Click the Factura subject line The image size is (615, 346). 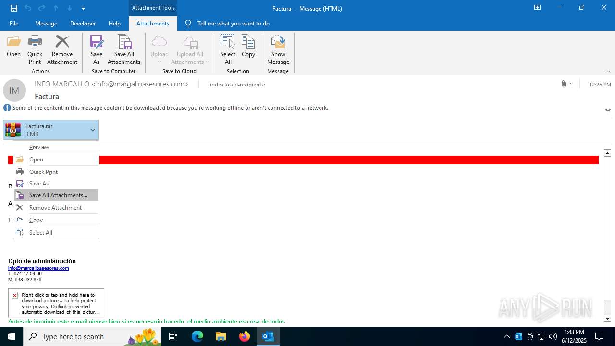(47, 97)
